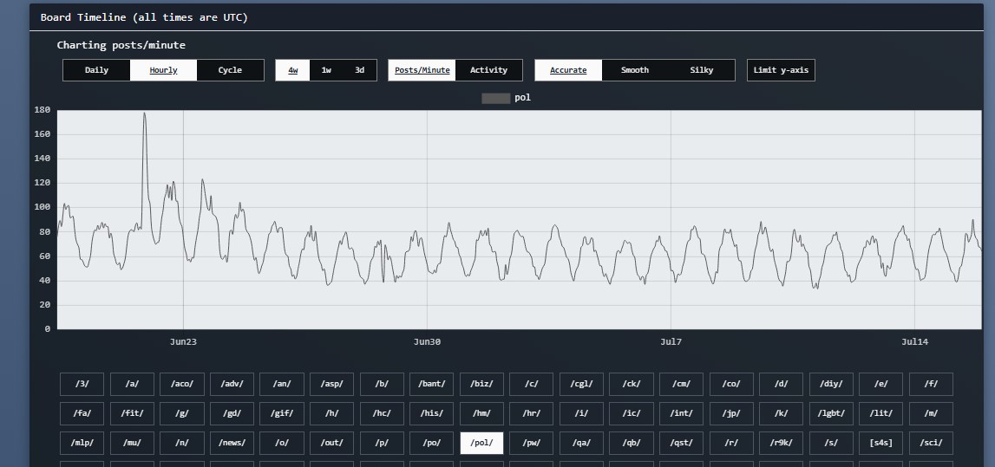
Task: Select the /bant/ board
Action: pyautogui.click(x=431, y=384)
